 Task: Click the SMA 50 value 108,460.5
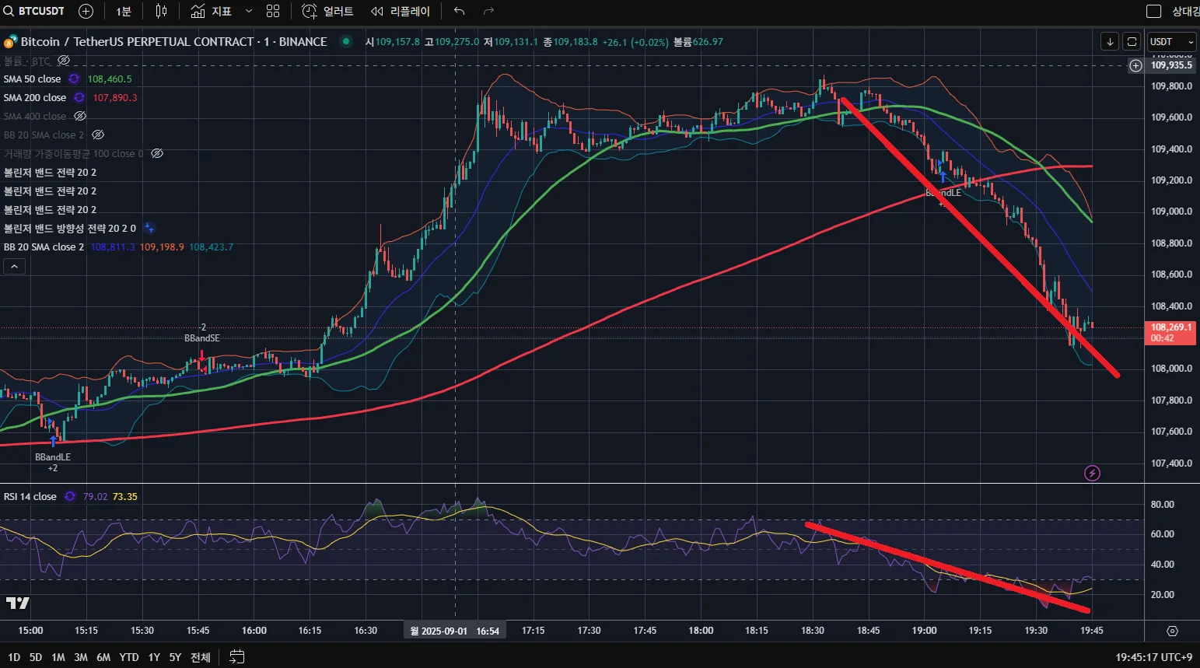tap(110, 79)
